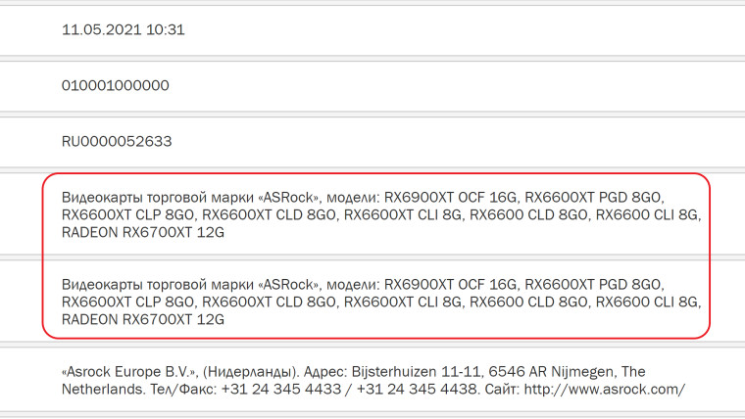Click RX6600XT PGD 8GO in first paragraph
Viewport: 745px width, 419px height.
tap(594, 195)
